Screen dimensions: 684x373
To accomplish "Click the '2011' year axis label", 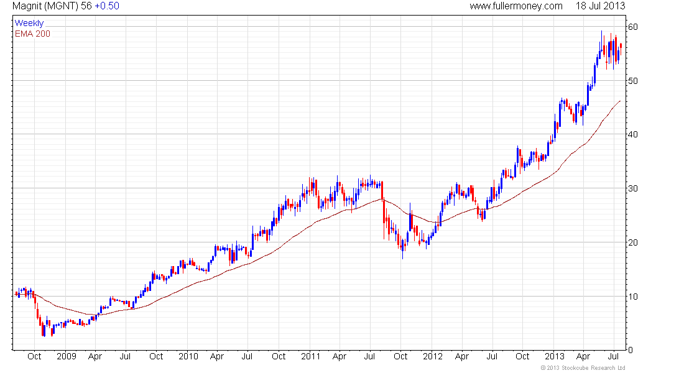I will click(x=310, y=356).
